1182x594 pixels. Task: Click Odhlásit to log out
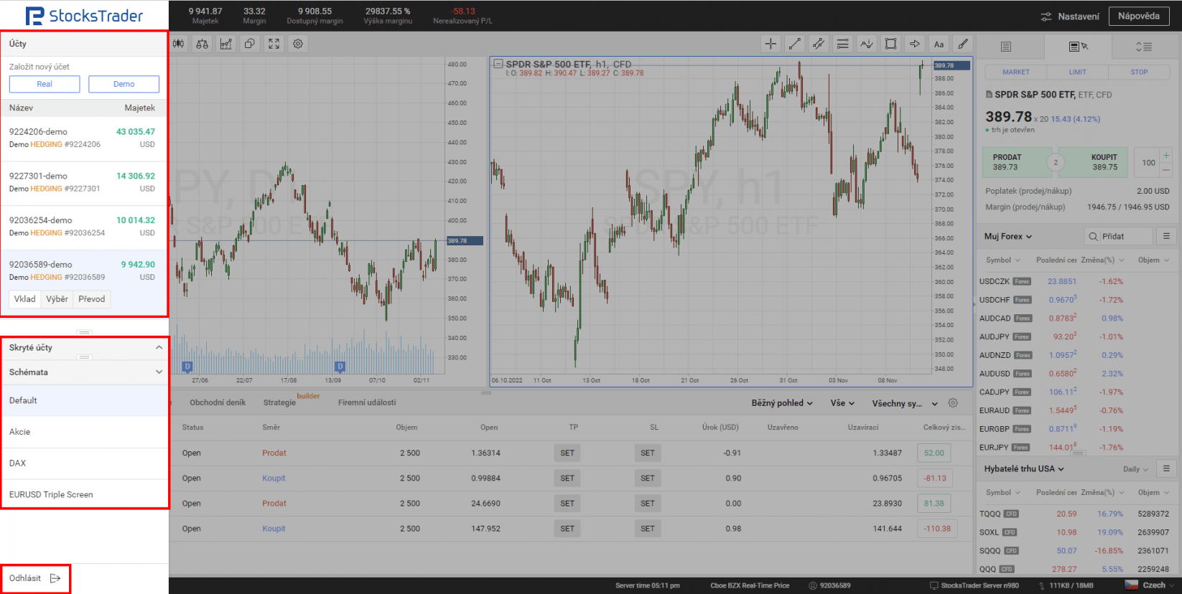point(35,578)
